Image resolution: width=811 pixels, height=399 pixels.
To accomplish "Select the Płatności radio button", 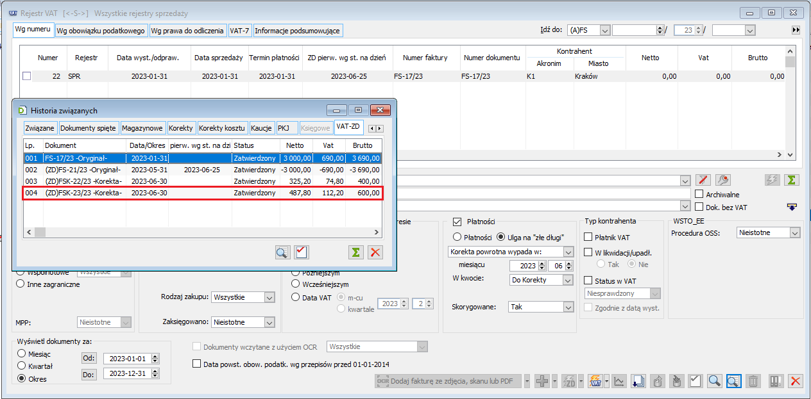I will (x=457, y=237).
